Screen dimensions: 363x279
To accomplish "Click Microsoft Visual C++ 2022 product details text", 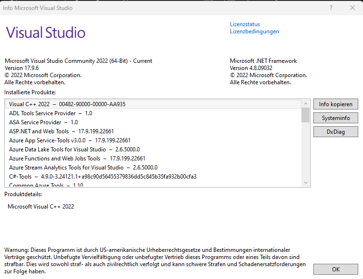I will (x=41, y=207).
